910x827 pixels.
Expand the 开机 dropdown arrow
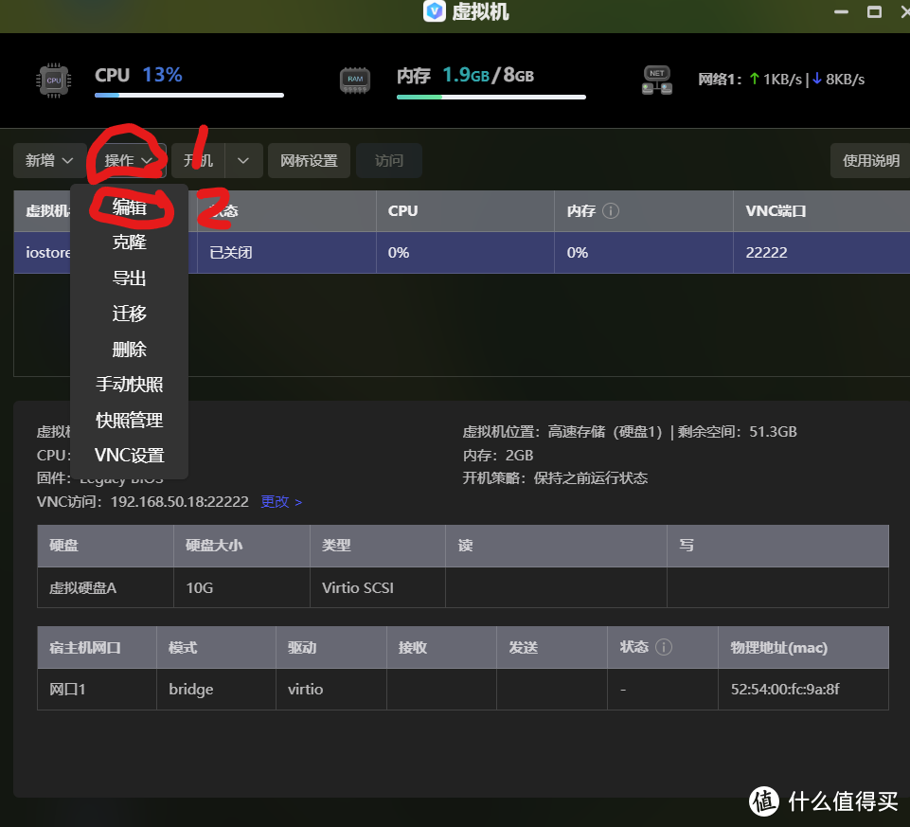coord(242,160)
